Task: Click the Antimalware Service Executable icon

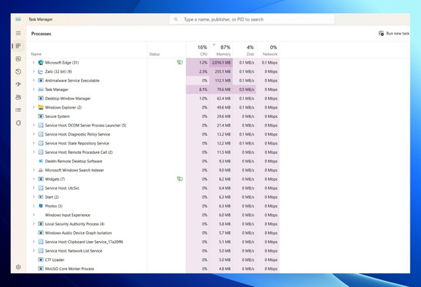Action: (41, 80)
